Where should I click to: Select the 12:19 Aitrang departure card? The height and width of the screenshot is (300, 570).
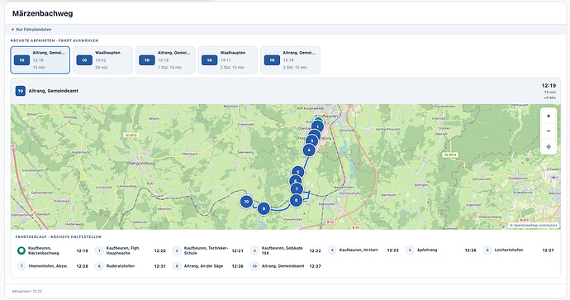click(40, 60)
